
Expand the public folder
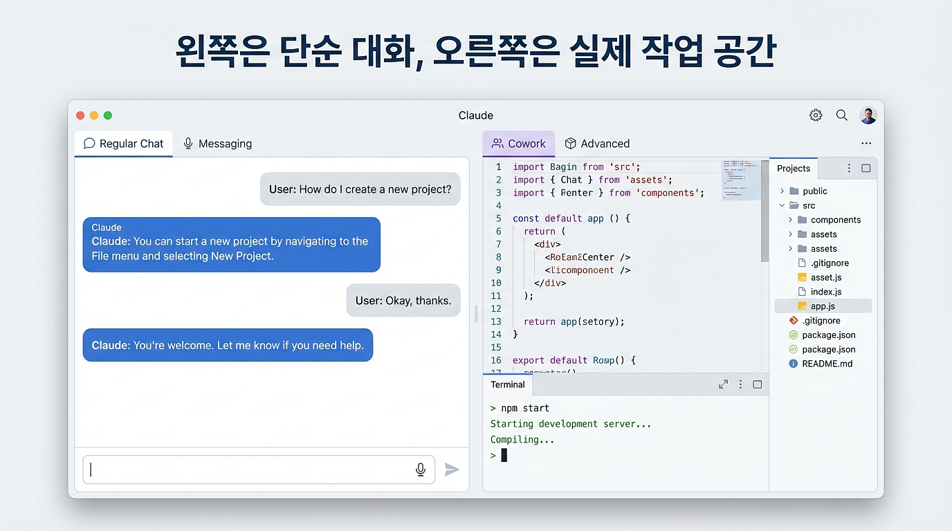click(x=782, y=191)
